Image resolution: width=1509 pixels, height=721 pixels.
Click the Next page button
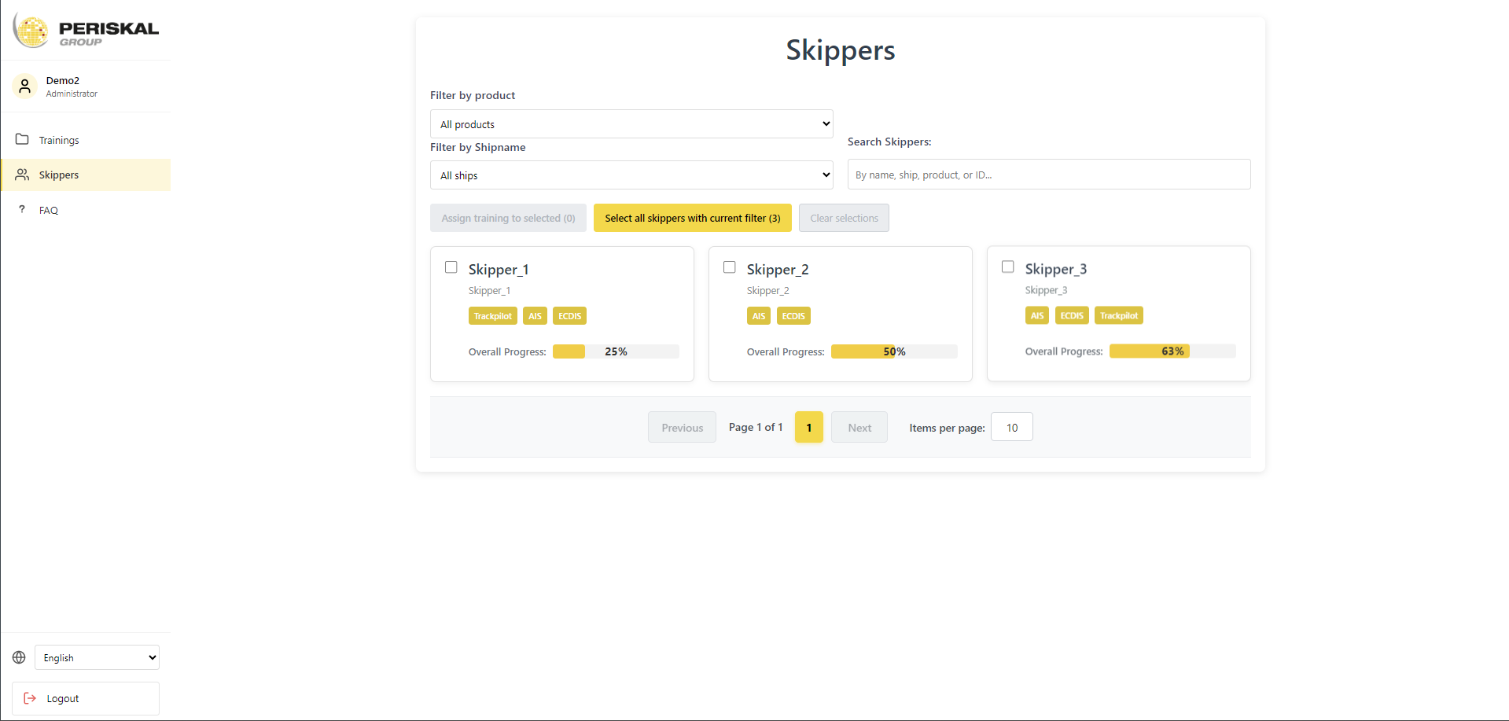pyautogui.click(x=859, y=427)
